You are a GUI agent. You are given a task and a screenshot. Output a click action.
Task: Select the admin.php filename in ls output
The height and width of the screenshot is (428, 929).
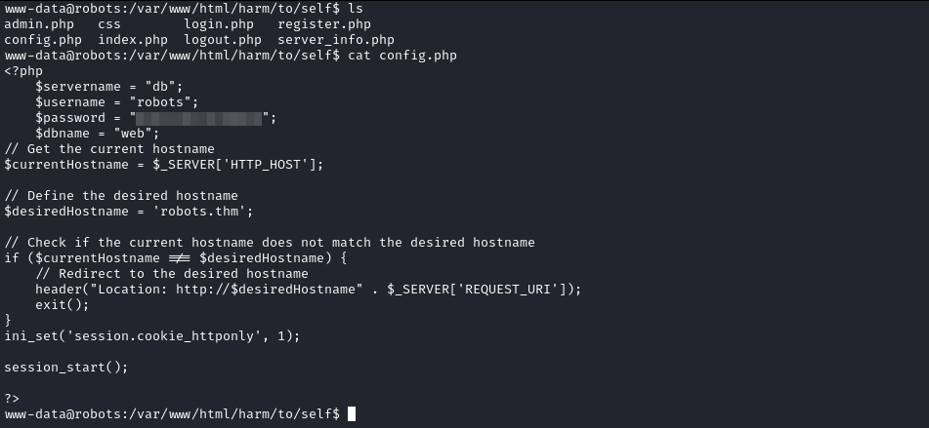pyautogui.click(x=39, y=24)
